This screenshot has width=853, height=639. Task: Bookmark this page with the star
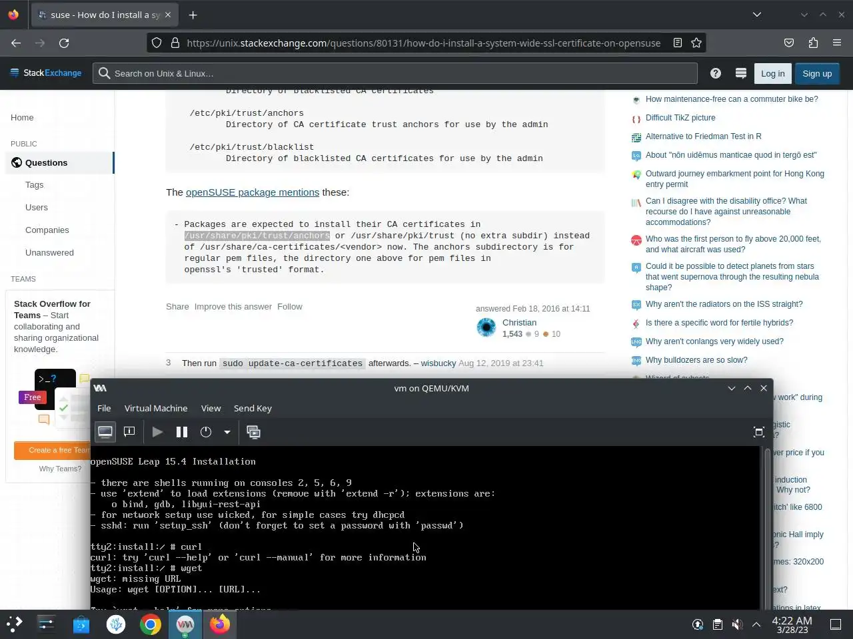click(696, 43)
